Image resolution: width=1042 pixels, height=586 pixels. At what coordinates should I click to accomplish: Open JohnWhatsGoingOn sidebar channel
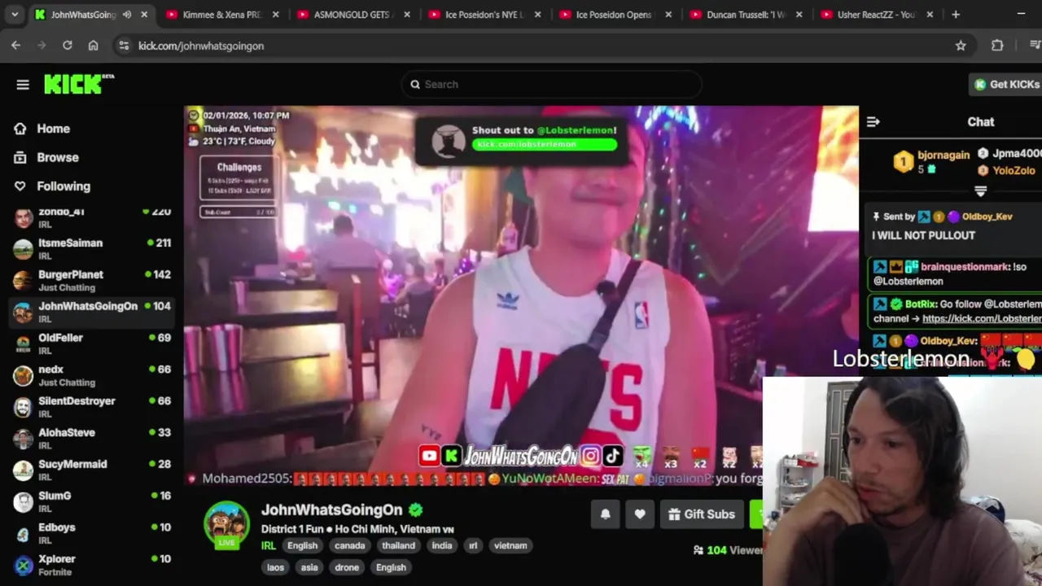[92, 312]
